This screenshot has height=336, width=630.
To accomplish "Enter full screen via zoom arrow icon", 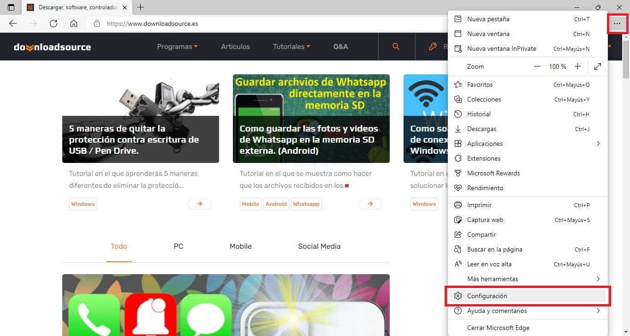I will (x=598, y=66).
